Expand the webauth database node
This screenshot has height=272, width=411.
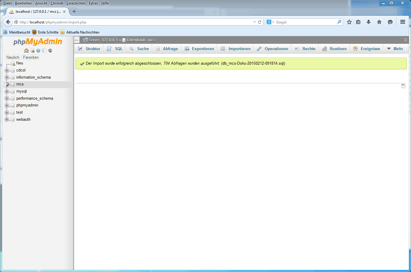[x=7, y=120]
